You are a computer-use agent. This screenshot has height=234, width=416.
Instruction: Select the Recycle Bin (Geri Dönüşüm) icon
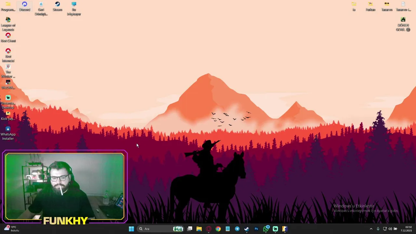coord(41,8)
